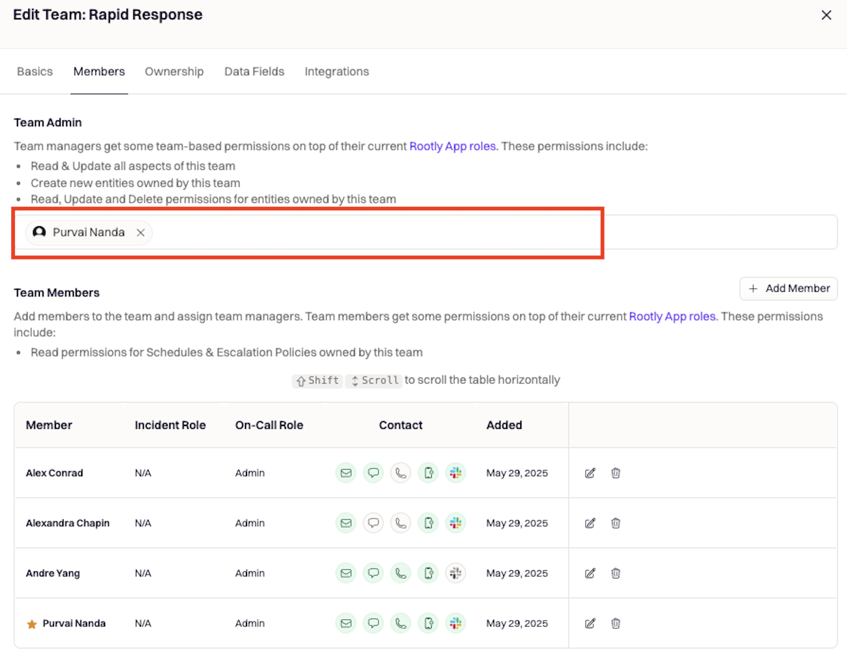847x660 pixels.
Task: Go to the Data Fields tab
Action: (x=254, y=72)
